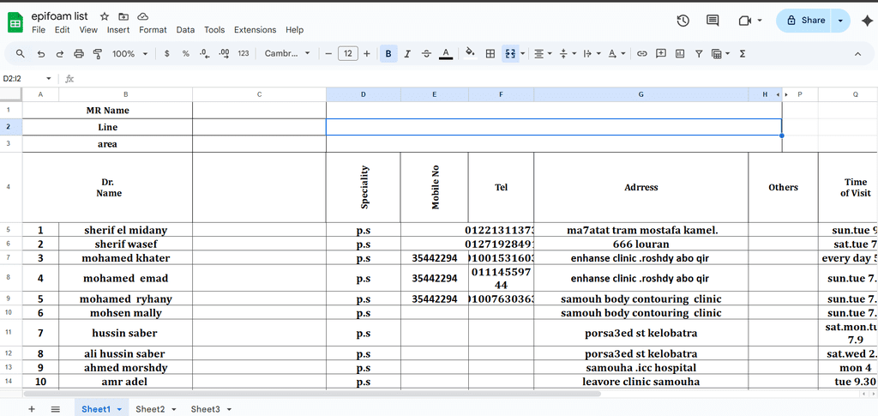Click the paint format icon
The image size is (878, 416).
(x=97, y=53)
